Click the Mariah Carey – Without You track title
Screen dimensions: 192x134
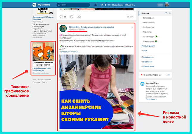[x=123, y=5]
